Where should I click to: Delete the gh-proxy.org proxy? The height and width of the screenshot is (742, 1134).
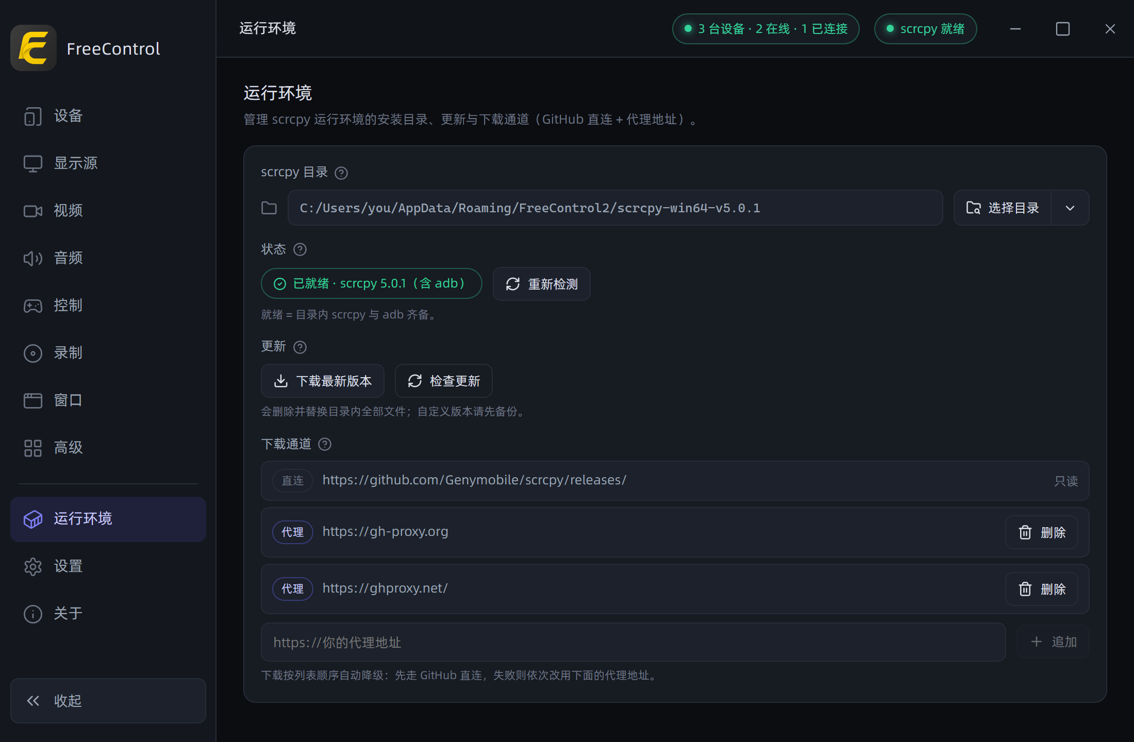tap(1042, 532)
